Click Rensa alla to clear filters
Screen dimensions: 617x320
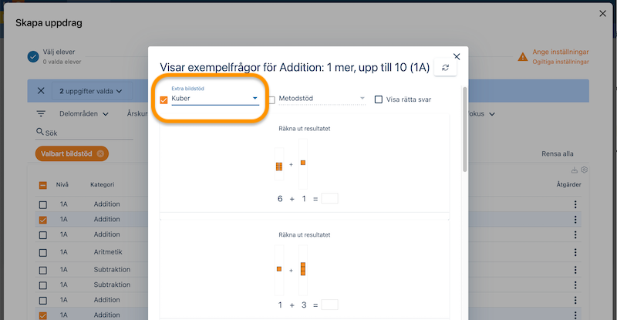(558, 154)
